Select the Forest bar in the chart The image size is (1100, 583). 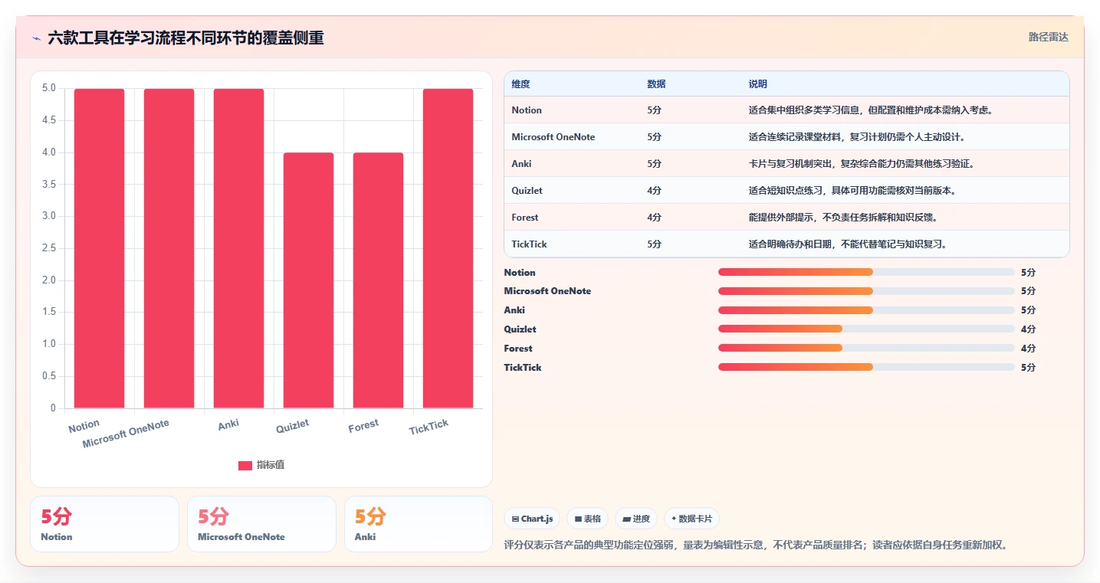[x=378, y=280]
